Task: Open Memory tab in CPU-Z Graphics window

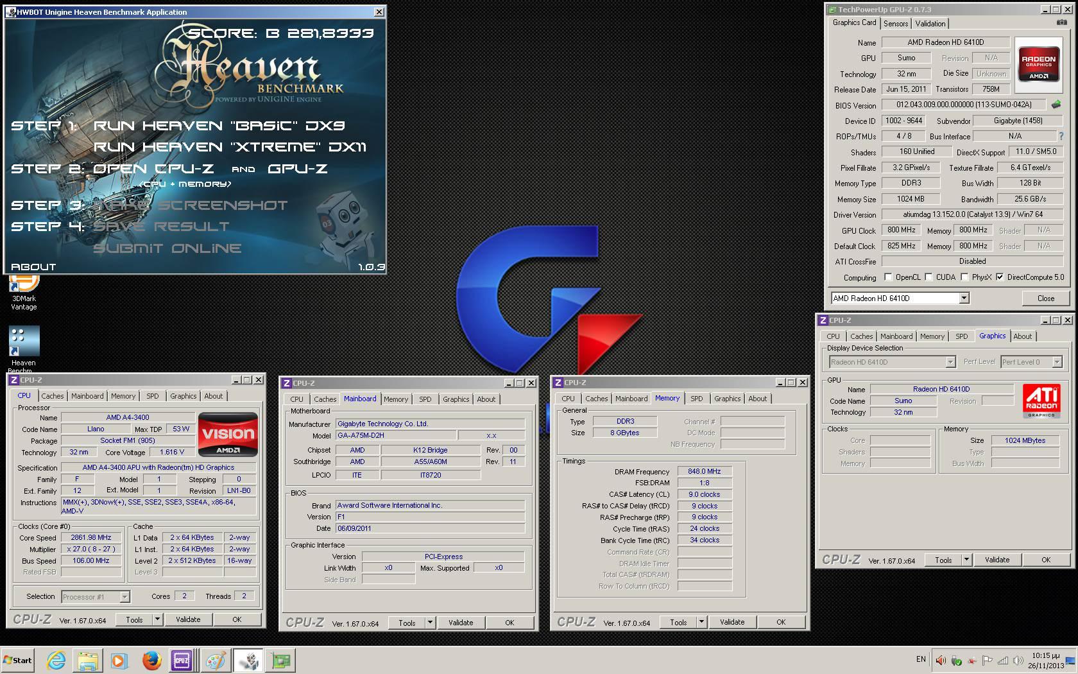Action: tap(932, 336)
